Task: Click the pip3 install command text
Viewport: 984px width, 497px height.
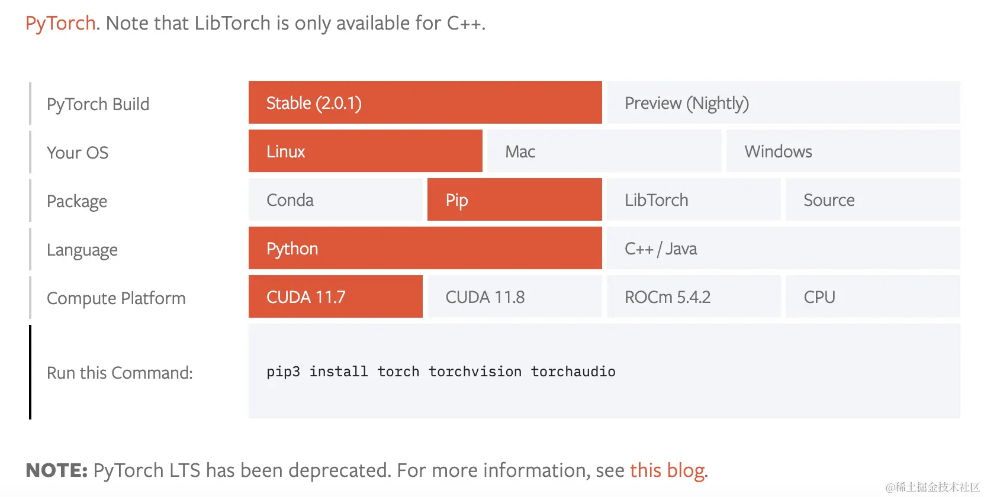Action: click(441, 372)
